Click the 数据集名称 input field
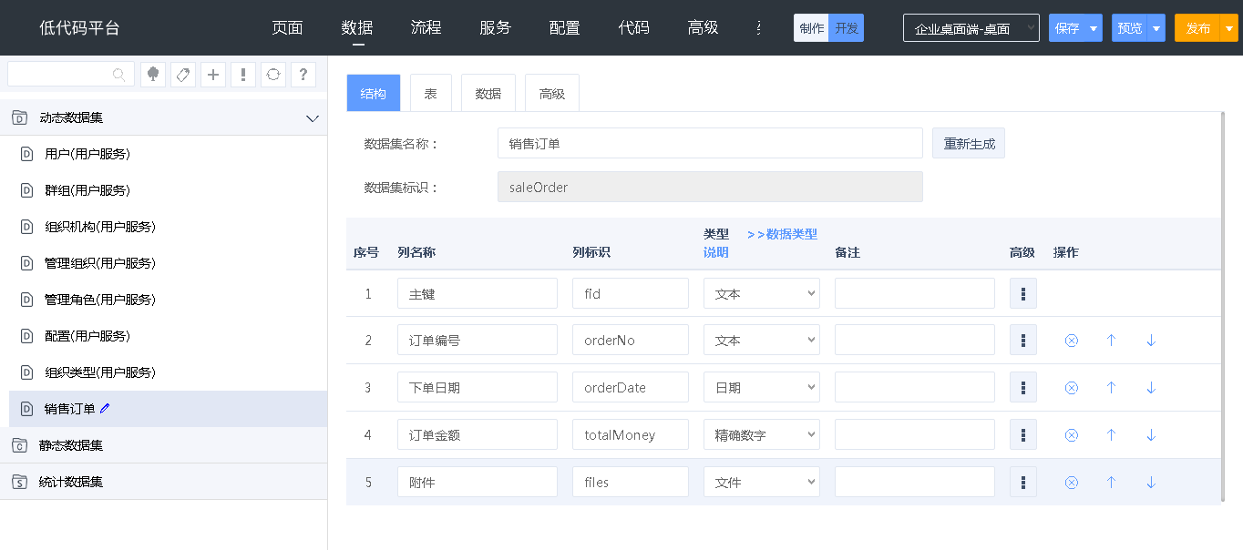This screenshot has width=1243, height=550. pyautogui.click(x=710, y=143)
